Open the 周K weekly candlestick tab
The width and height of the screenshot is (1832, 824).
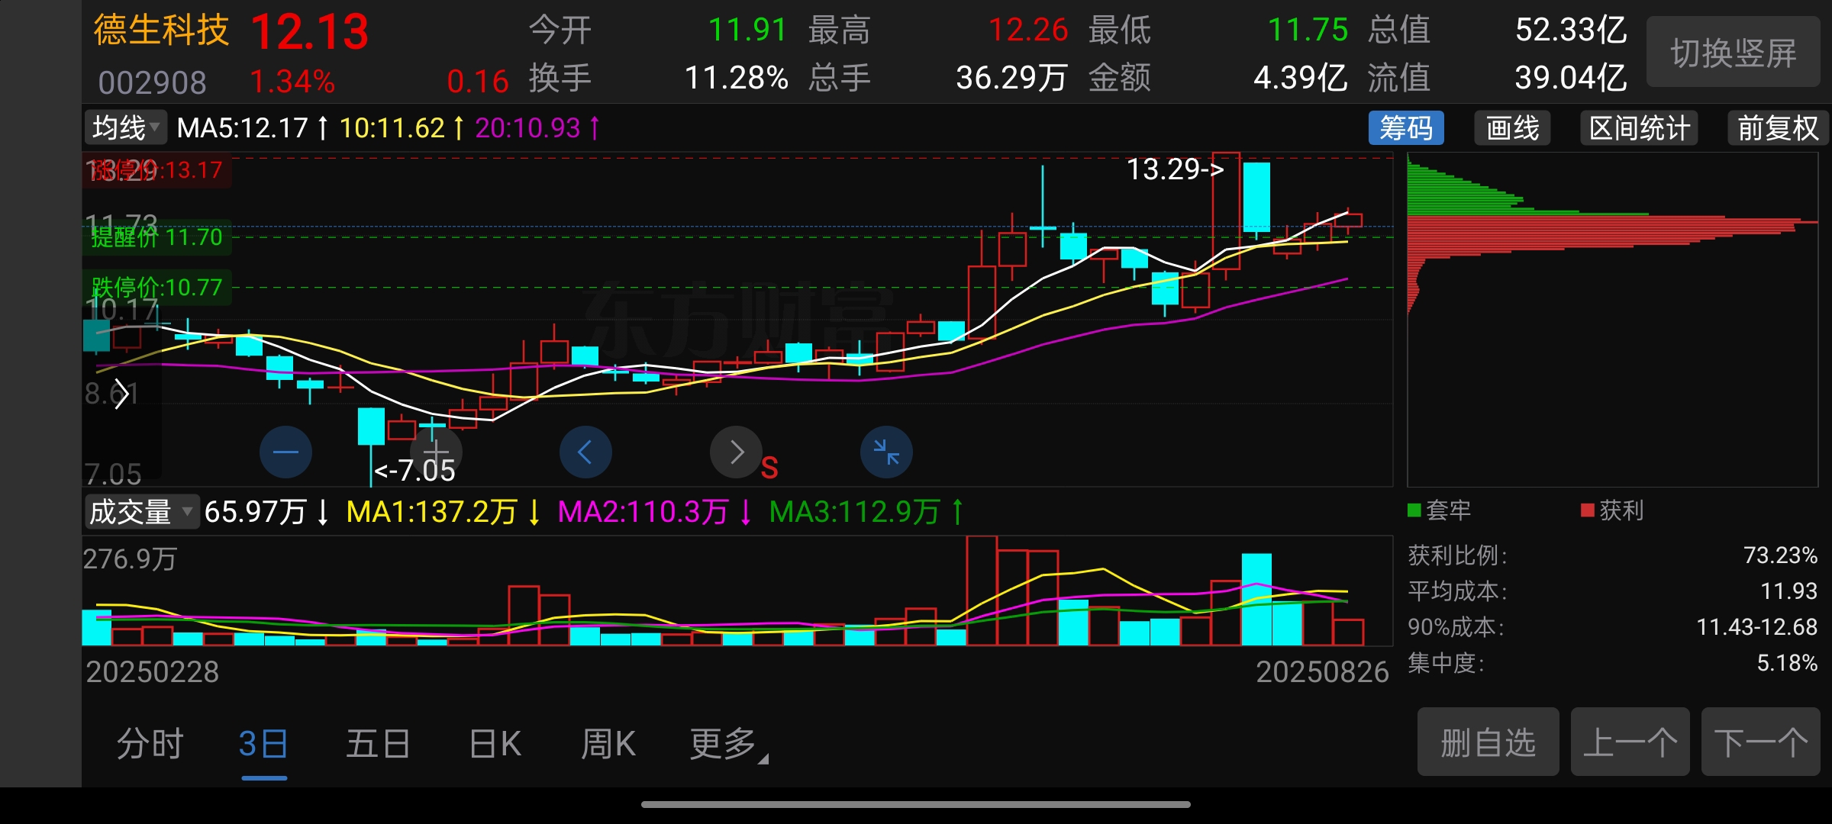(x=608, y=744)
